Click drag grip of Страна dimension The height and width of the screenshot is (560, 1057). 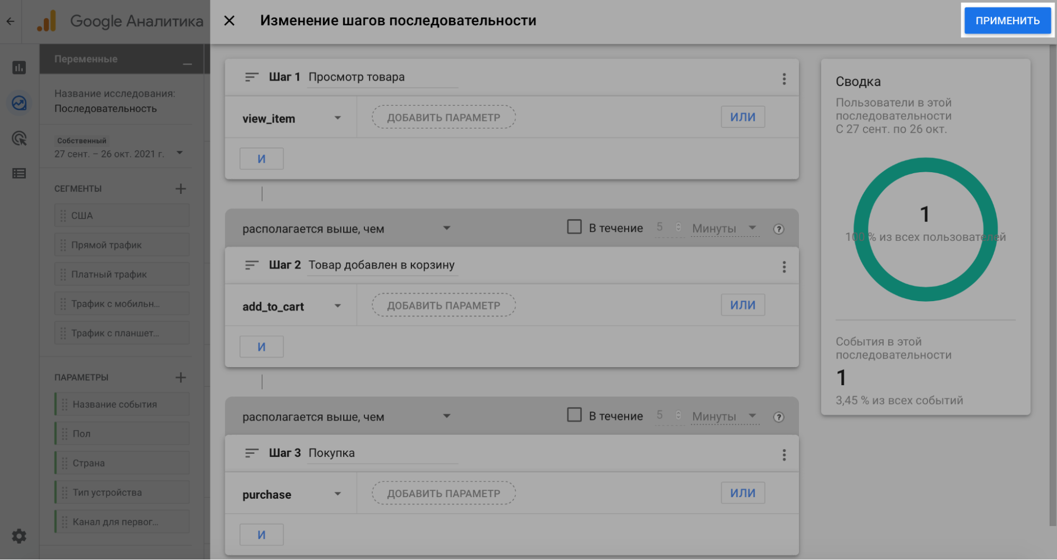65,463
